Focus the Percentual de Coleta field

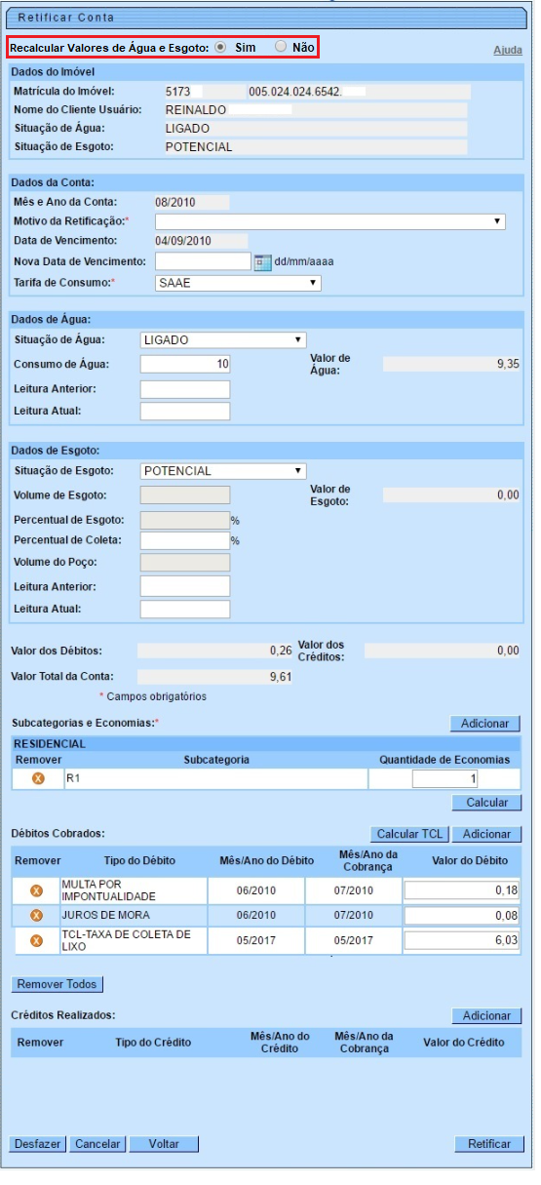coord(184,540)
